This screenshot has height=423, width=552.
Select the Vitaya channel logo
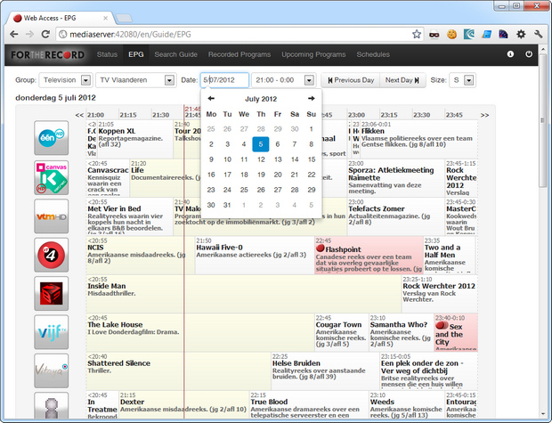pos(52,370)
